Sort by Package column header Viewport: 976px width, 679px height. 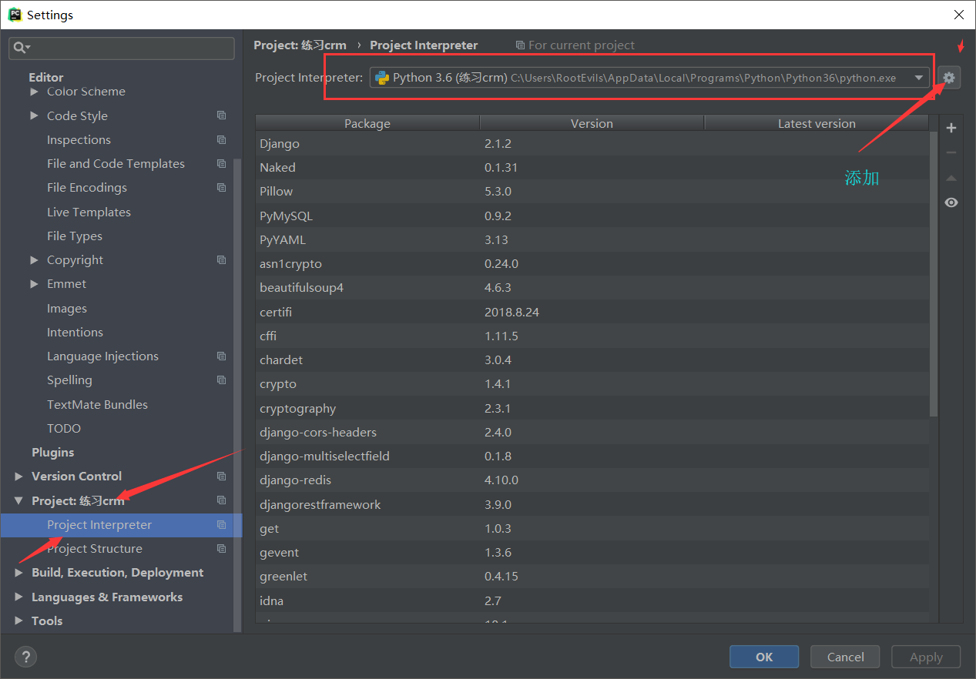coord(367,123)
